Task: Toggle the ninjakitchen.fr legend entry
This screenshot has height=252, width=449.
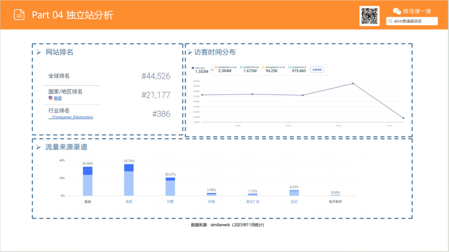Action: [289, 67]
